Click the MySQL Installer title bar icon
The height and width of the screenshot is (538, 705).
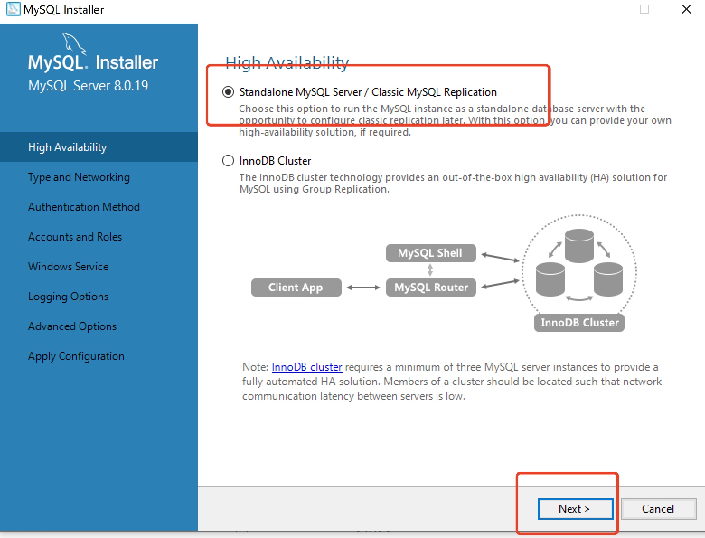click(x=13, y=9)
